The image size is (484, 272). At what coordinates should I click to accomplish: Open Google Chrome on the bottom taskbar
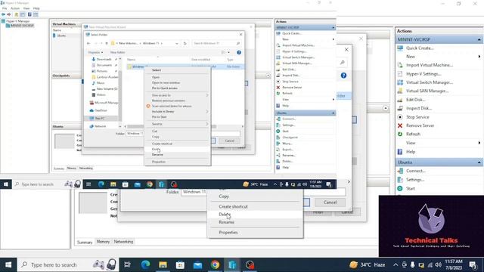(x=215, y=264)
